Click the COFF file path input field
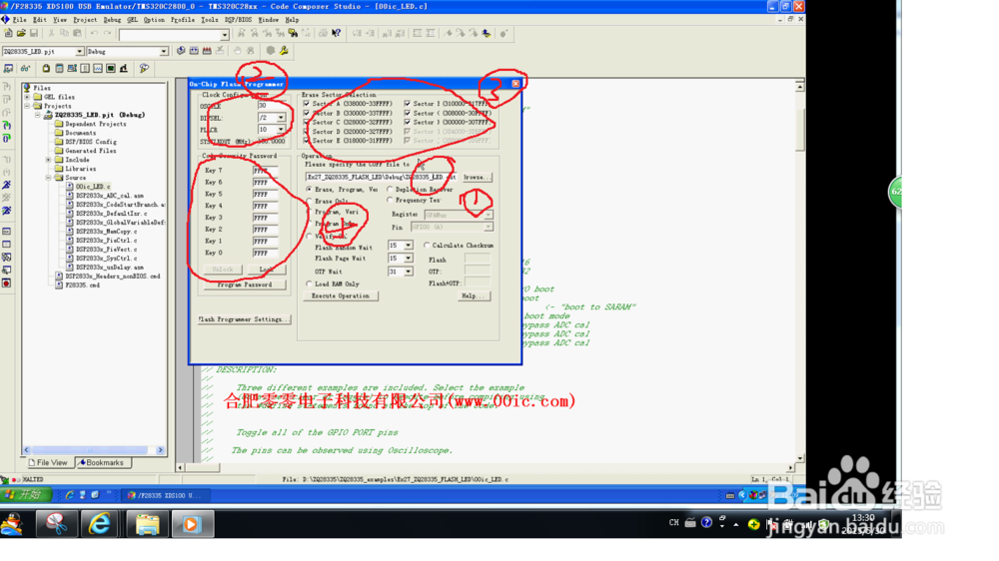The image size is (999, 561). [x=381, y=177]
